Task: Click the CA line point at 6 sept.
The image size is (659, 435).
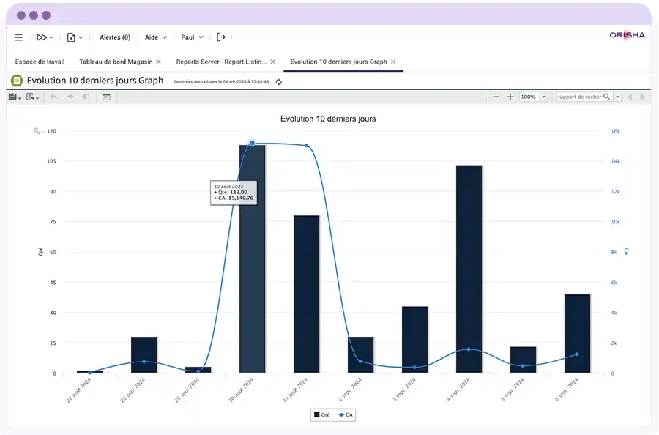Action: (577, 354)
